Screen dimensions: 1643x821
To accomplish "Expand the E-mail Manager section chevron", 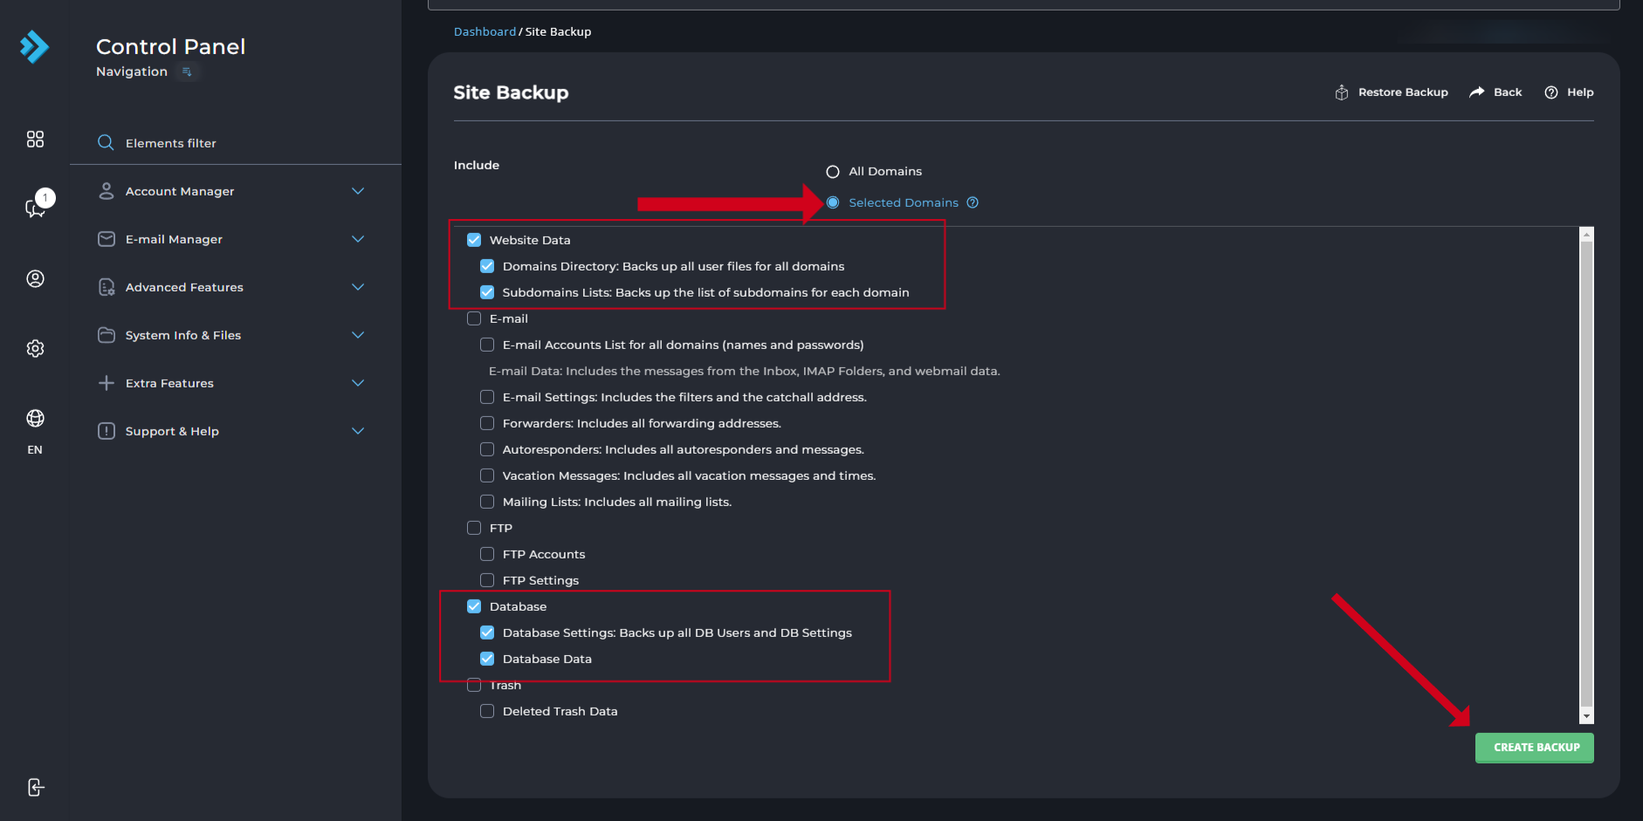I will point(358,239).
